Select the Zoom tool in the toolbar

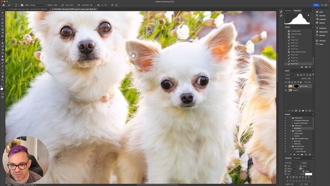[x=3, y=80]
